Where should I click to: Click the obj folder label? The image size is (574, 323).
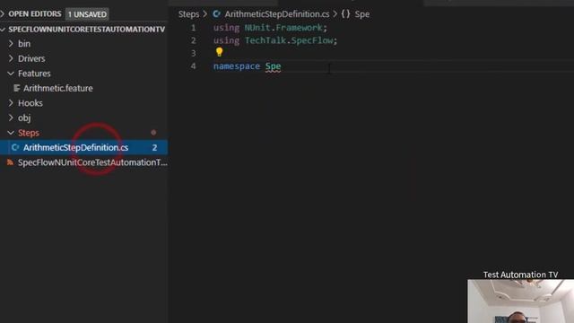[24, 118]
